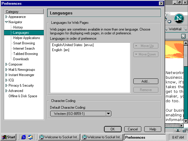Click the WebMail toolbar link
This screenshot has width=188, height=141.
click(x=175, y=29)
